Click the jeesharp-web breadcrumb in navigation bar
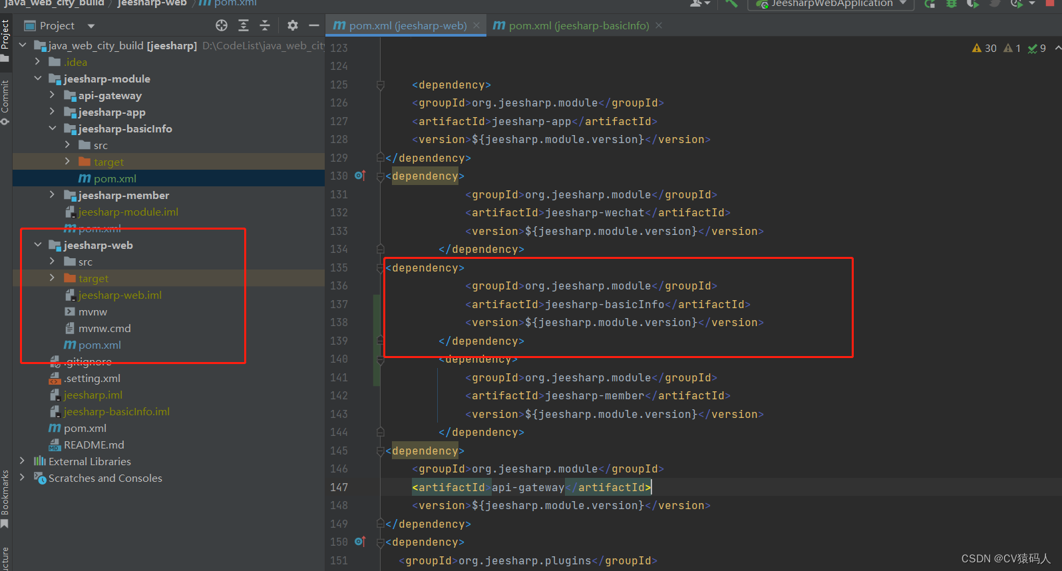 click(152, 3)
